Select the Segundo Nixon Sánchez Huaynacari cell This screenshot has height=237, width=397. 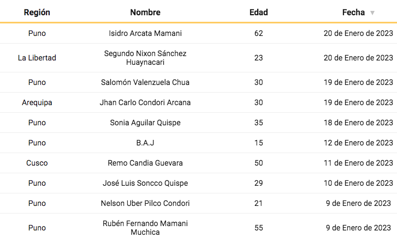tap(145, 58)
